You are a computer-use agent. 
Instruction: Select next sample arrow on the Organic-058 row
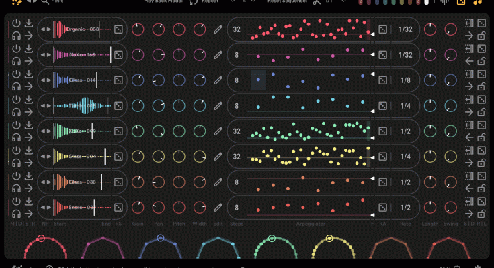click(x=48, y=29)
